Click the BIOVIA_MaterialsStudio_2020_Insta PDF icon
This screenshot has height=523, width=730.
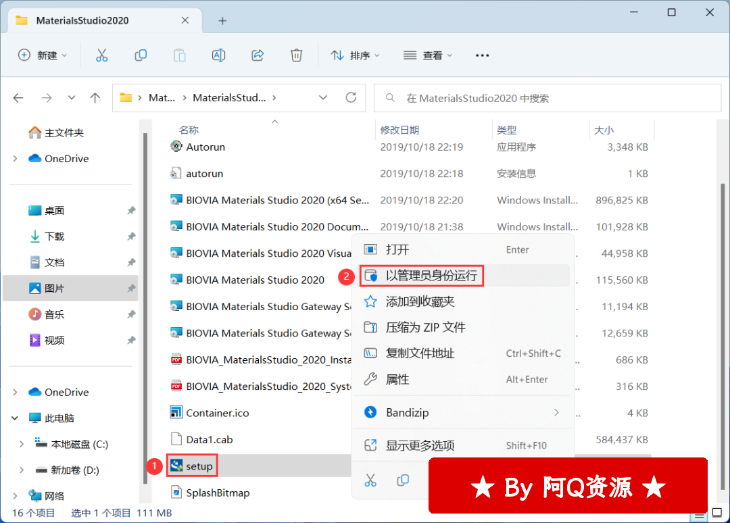click(x=176, y=359)
